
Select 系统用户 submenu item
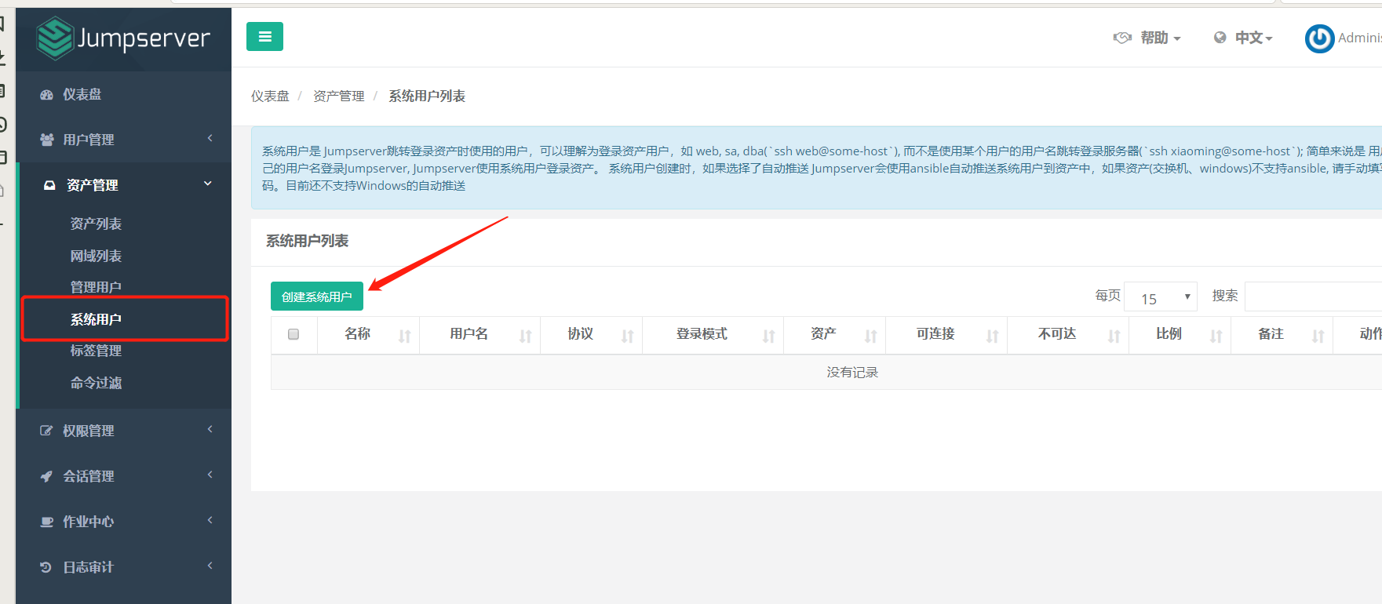click(96, 320)
